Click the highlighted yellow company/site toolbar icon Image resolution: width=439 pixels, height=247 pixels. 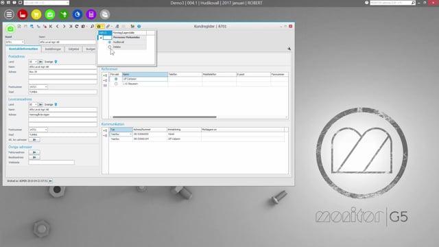point(99,26)
